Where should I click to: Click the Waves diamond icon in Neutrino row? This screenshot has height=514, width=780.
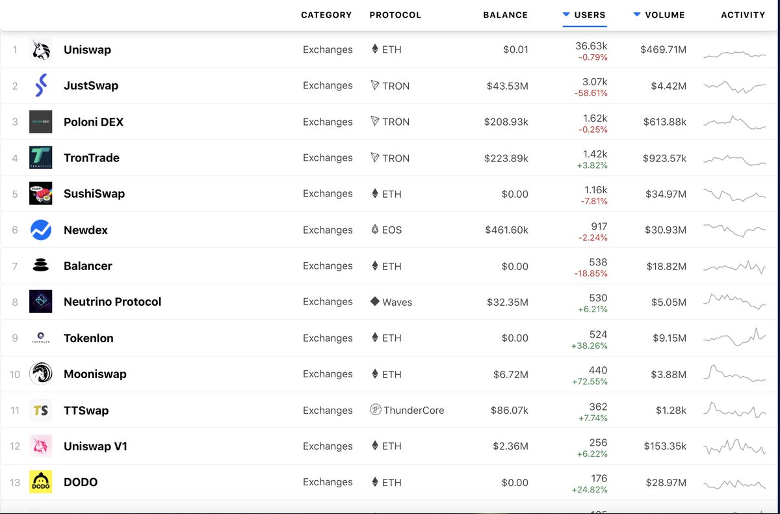tap(374, 302)
